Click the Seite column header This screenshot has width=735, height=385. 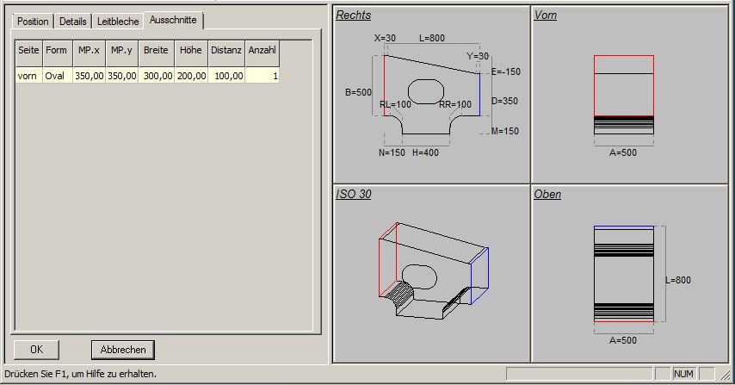(x=29, y=51)
